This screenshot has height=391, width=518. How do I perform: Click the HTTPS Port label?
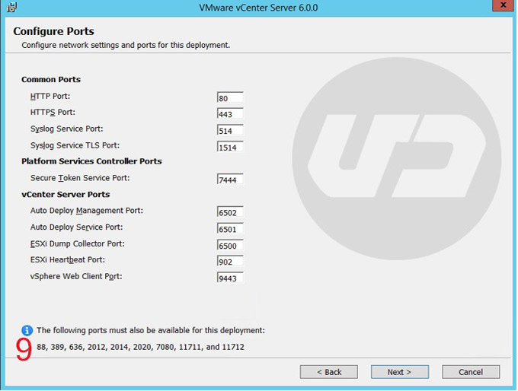tap(53, 113)
